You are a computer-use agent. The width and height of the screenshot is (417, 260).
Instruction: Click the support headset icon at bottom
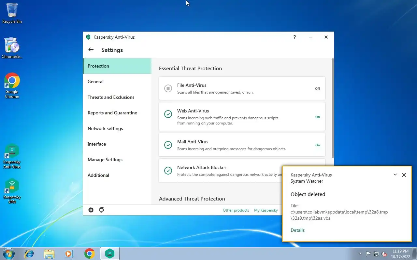(x=101, y=210)
